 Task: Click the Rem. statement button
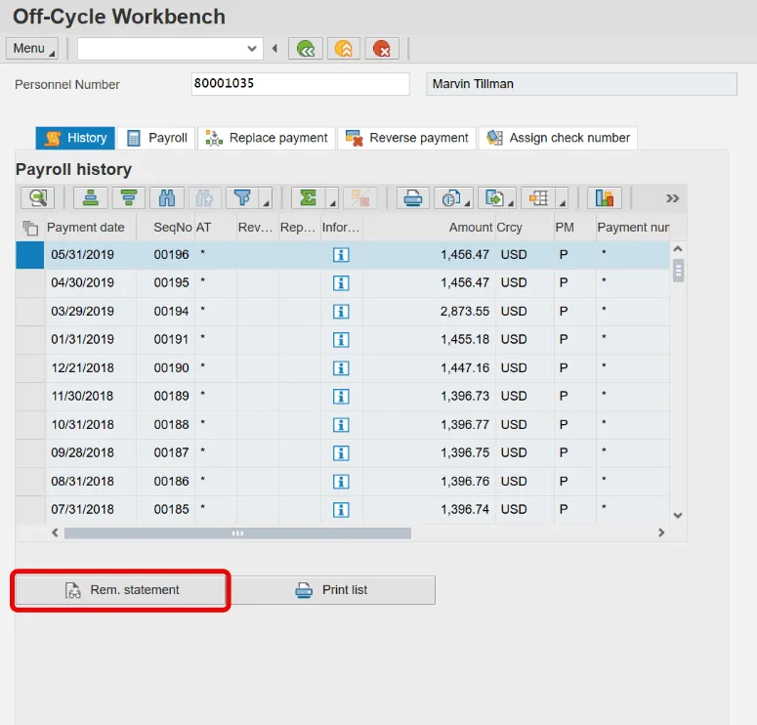tap(121, 590)
